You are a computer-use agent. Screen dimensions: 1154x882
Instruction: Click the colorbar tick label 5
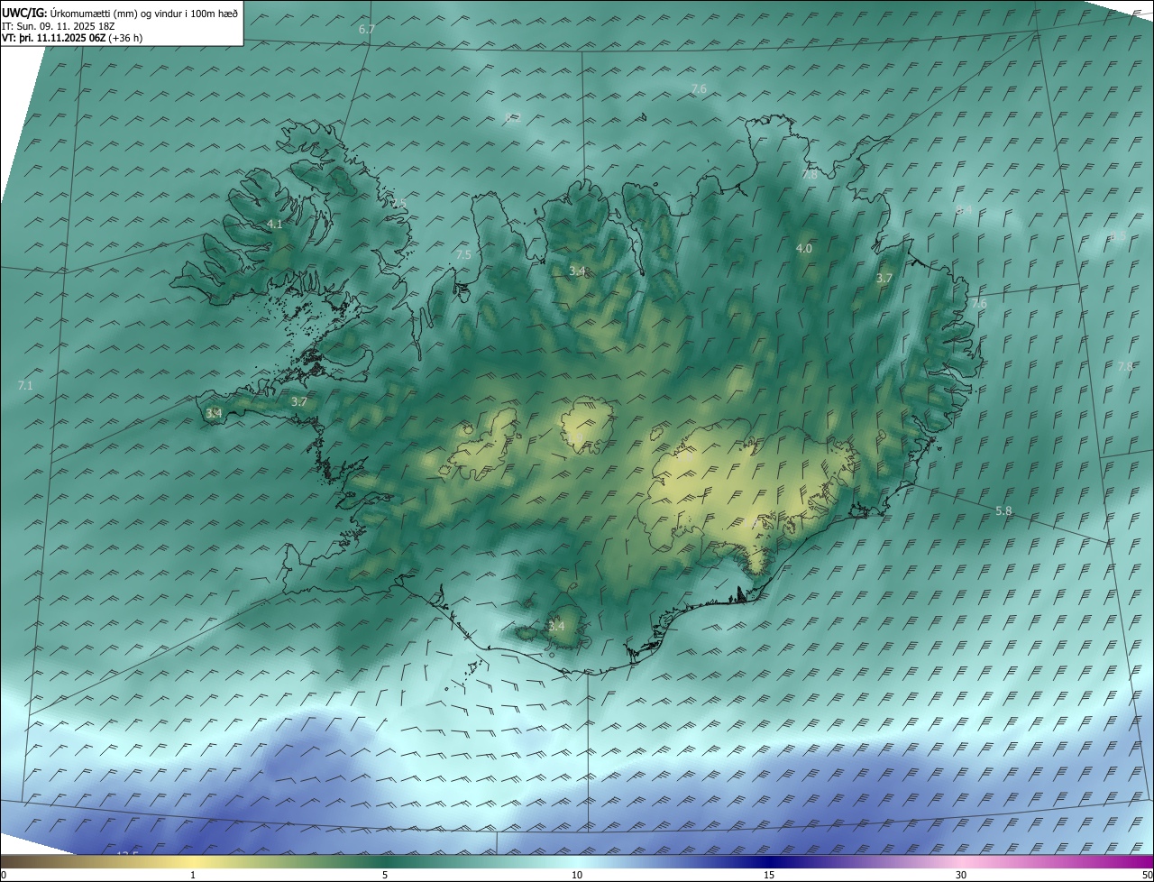coord(385,876)
